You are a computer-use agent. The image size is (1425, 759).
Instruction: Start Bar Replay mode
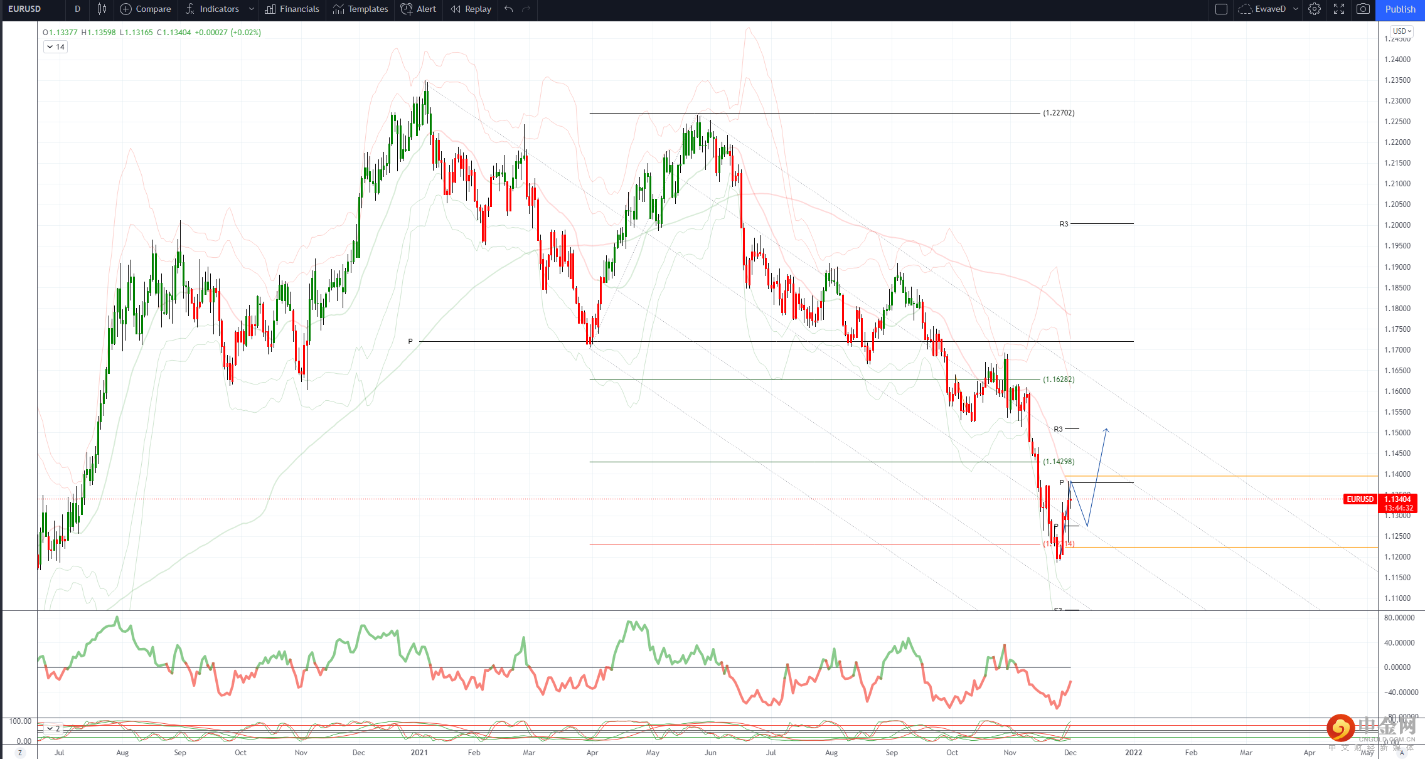coord(471,9)
